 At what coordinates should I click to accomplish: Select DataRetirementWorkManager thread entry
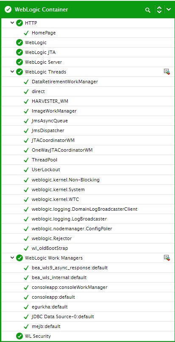pyautogui.click(x=65, y=82)
